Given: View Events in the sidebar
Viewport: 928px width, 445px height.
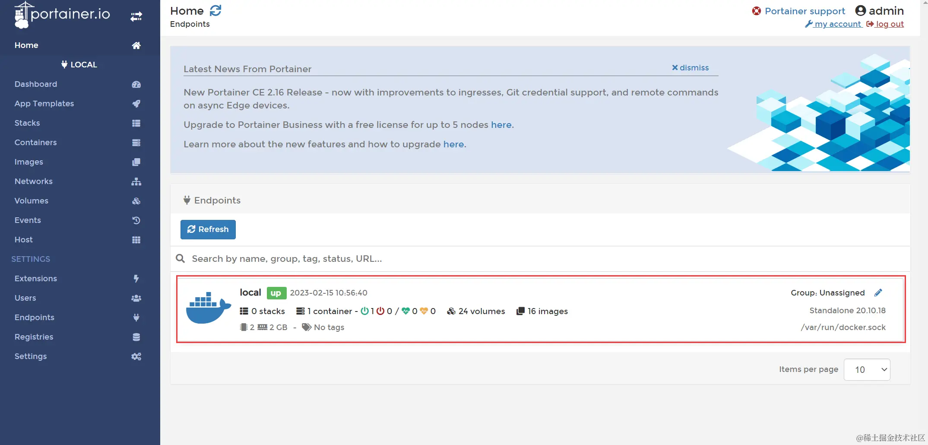Looking at the screenshot, I should 28,220.
